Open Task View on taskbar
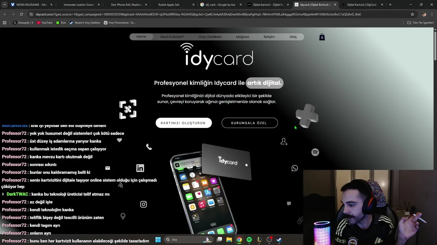This screenshot has width=437, height=245. [219, 240]
